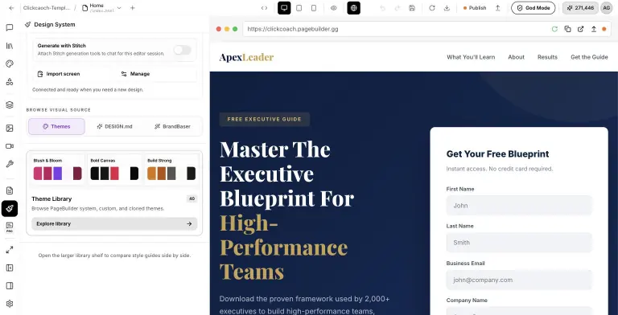Open the AG user avatar

[607, 8]
